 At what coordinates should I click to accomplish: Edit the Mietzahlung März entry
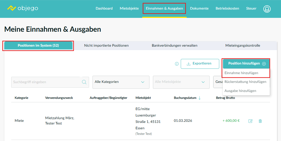pyautogui.click(x=251, y=121)
